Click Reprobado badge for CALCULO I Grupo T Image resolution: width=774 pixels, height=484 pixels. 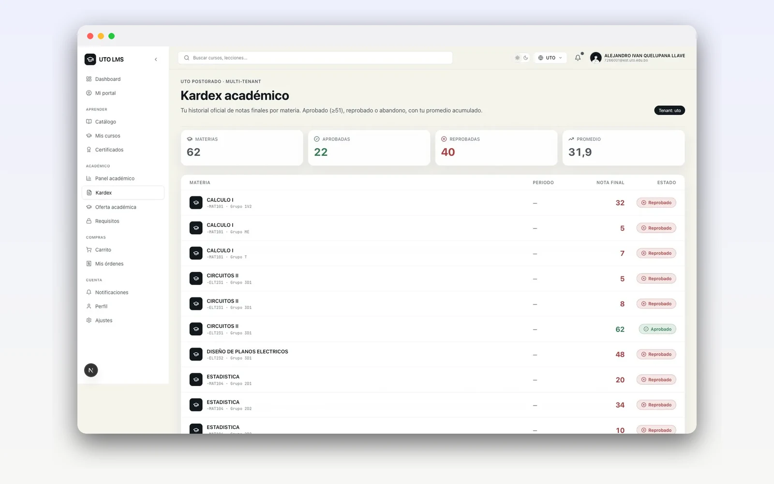656,253
